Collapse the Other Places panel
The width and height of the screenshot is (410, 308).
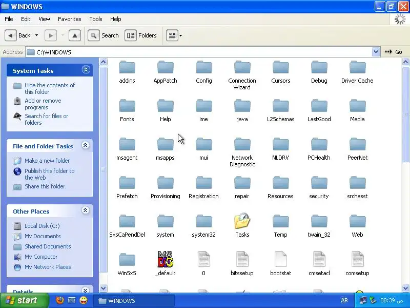click(86, 210)
